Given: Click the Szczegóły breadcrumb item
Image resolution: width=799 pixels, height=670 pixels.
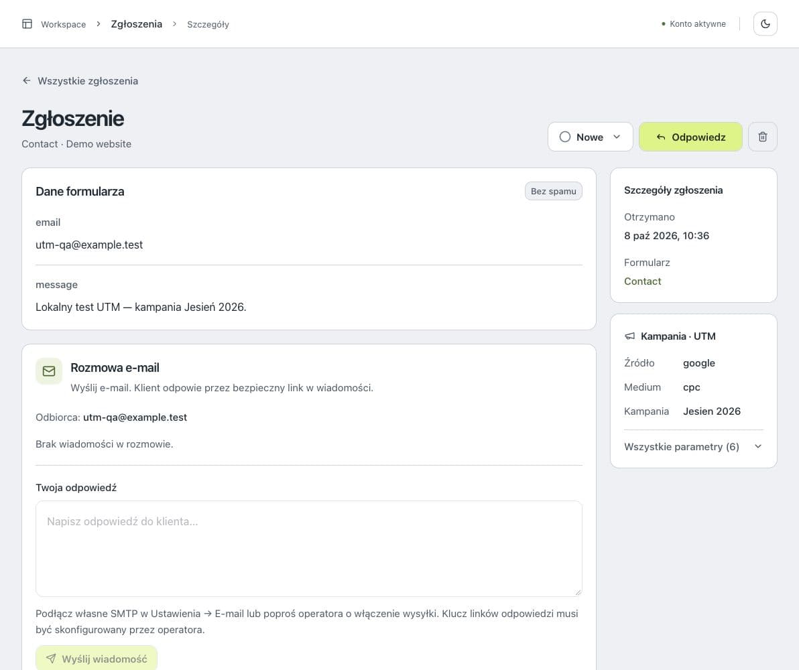Looking at the screenshot, I should tap(208, 25).
